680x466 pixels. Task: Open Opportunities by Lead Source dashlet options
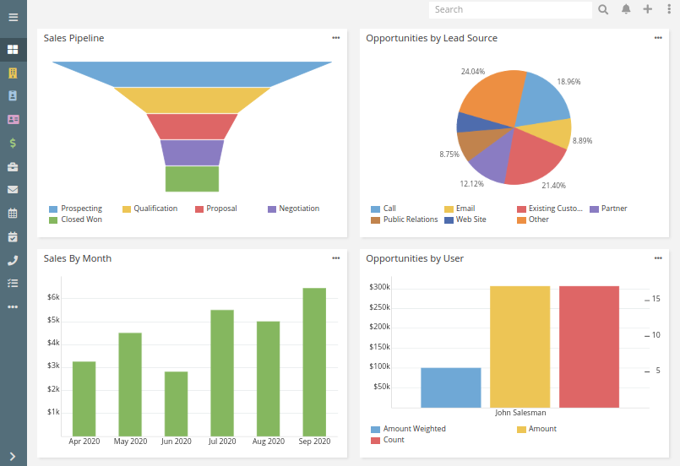pyautogui.click(x=658, y=38)
